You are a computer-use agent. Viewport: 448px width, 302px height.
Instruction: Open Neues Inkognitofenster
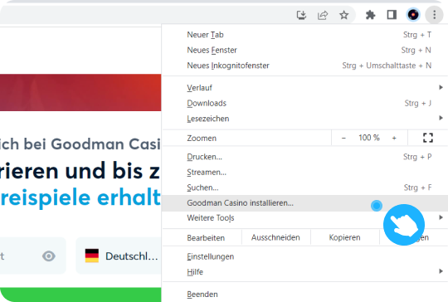pyautogui.click(x=304, y=66)
